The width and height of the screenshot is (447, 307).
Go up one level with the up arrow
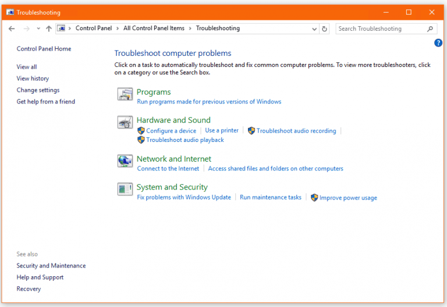49,28
